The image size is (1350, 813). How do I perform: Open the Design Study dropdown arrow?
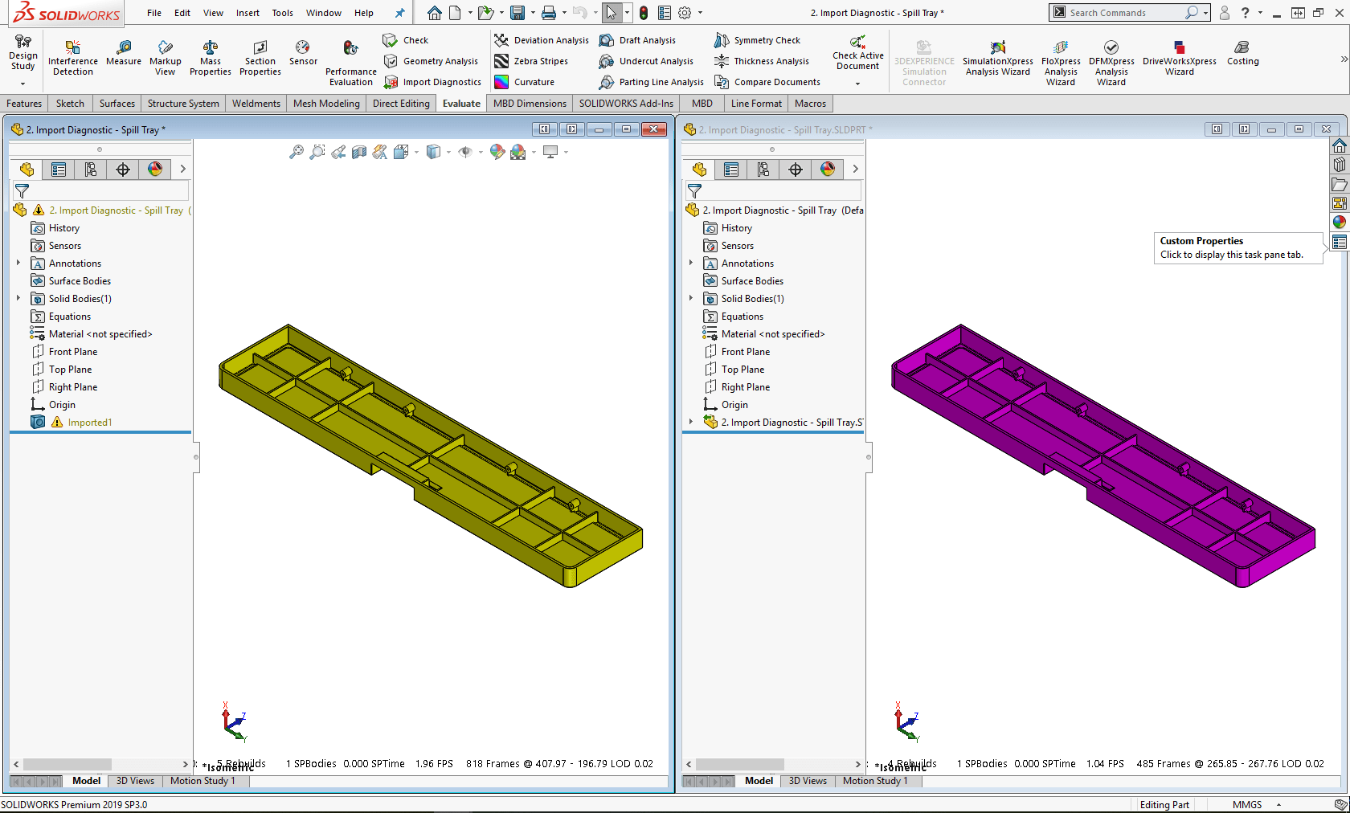coord(22,84)
